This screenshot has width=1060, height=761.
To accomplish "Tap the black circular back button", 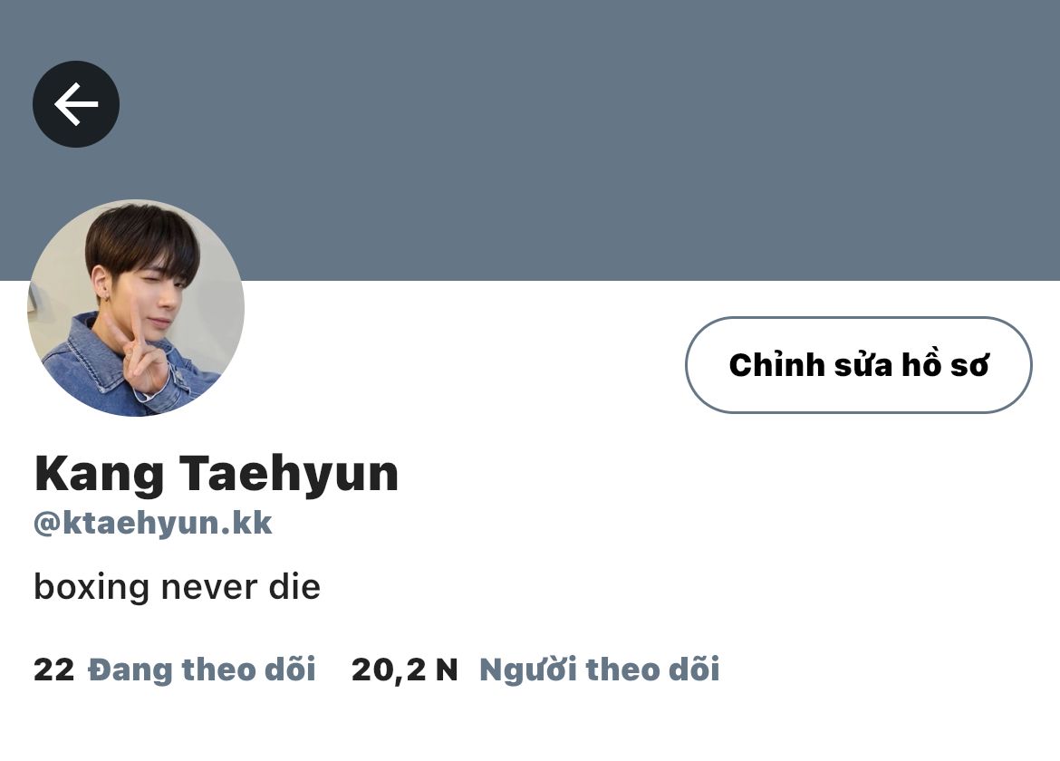I will (x=76, y=104).
